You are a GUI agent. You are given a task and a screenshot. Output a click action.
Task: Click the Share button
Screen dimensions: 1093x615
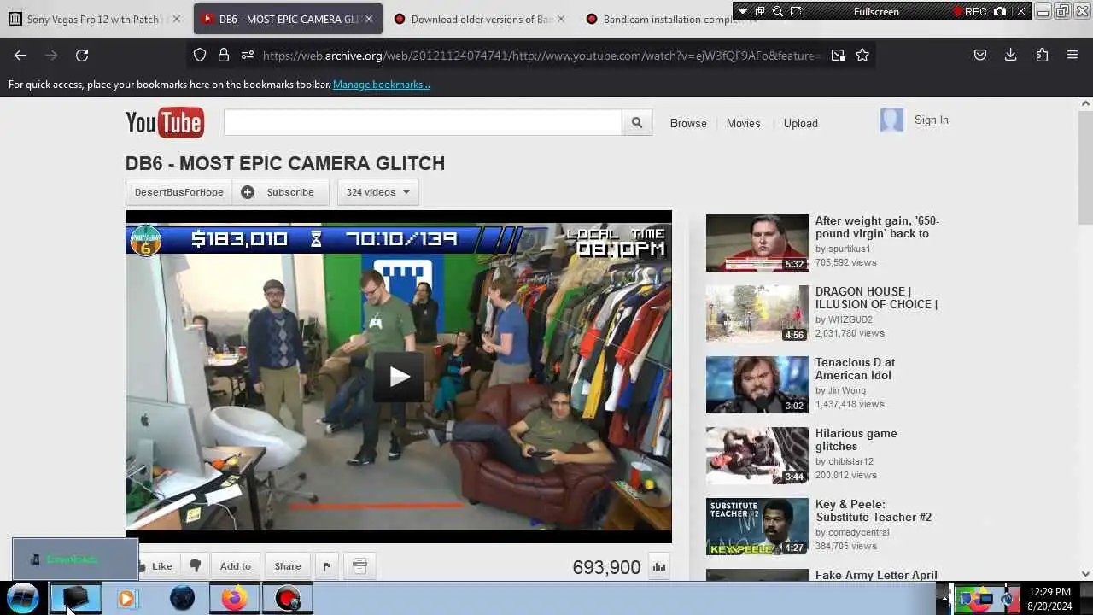pyautogui.click(x=288, y=565)
